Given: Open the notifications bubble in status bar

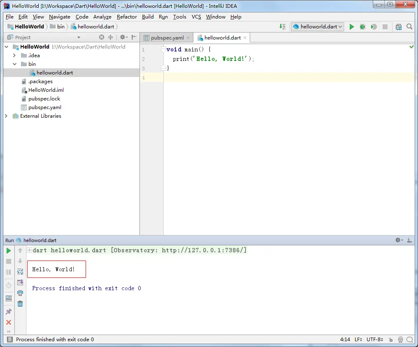Looking at the screenshot, I should 410,340.
